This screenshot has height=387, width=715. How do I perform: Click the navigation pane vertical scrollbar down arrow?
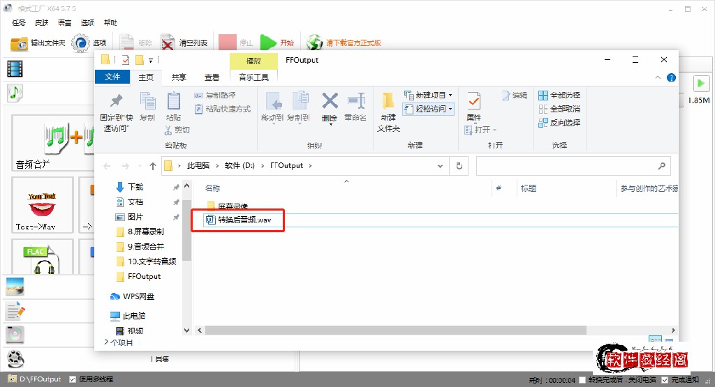click(186, 330)
